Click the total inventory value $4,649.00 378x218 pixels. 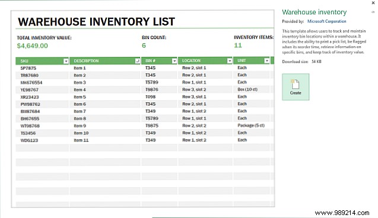[32, 46]
